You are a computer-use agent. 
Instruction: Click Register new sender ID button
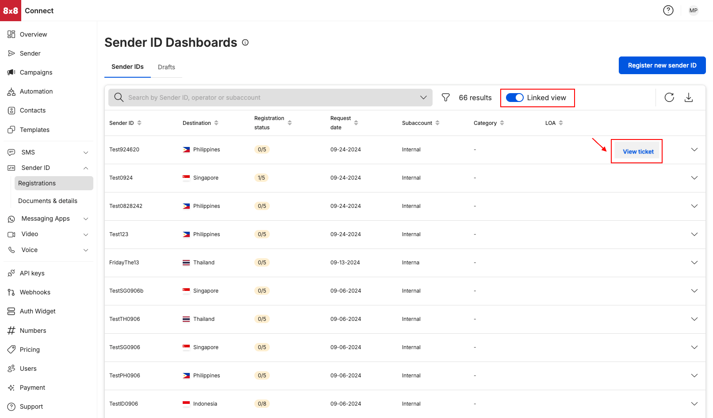[x=662, y=65]
